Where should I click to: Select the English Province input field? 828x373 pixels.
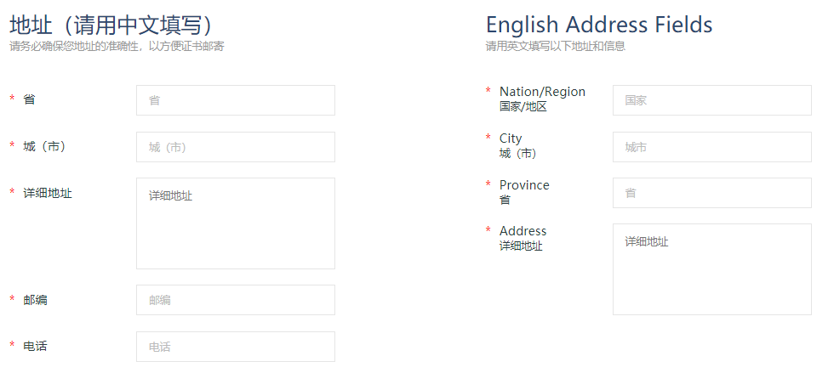click(x=711, y=193)
